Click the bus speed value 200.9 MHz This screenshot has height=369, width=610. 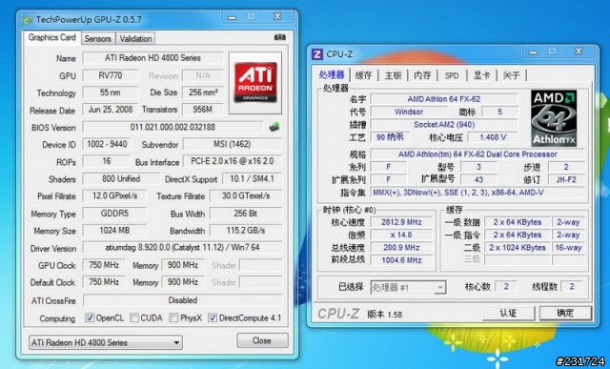coord(401,248)
